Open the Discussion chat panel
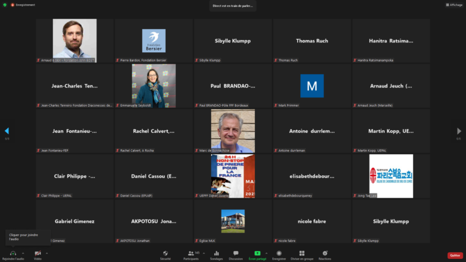466x262 pixels. point(236,253)
